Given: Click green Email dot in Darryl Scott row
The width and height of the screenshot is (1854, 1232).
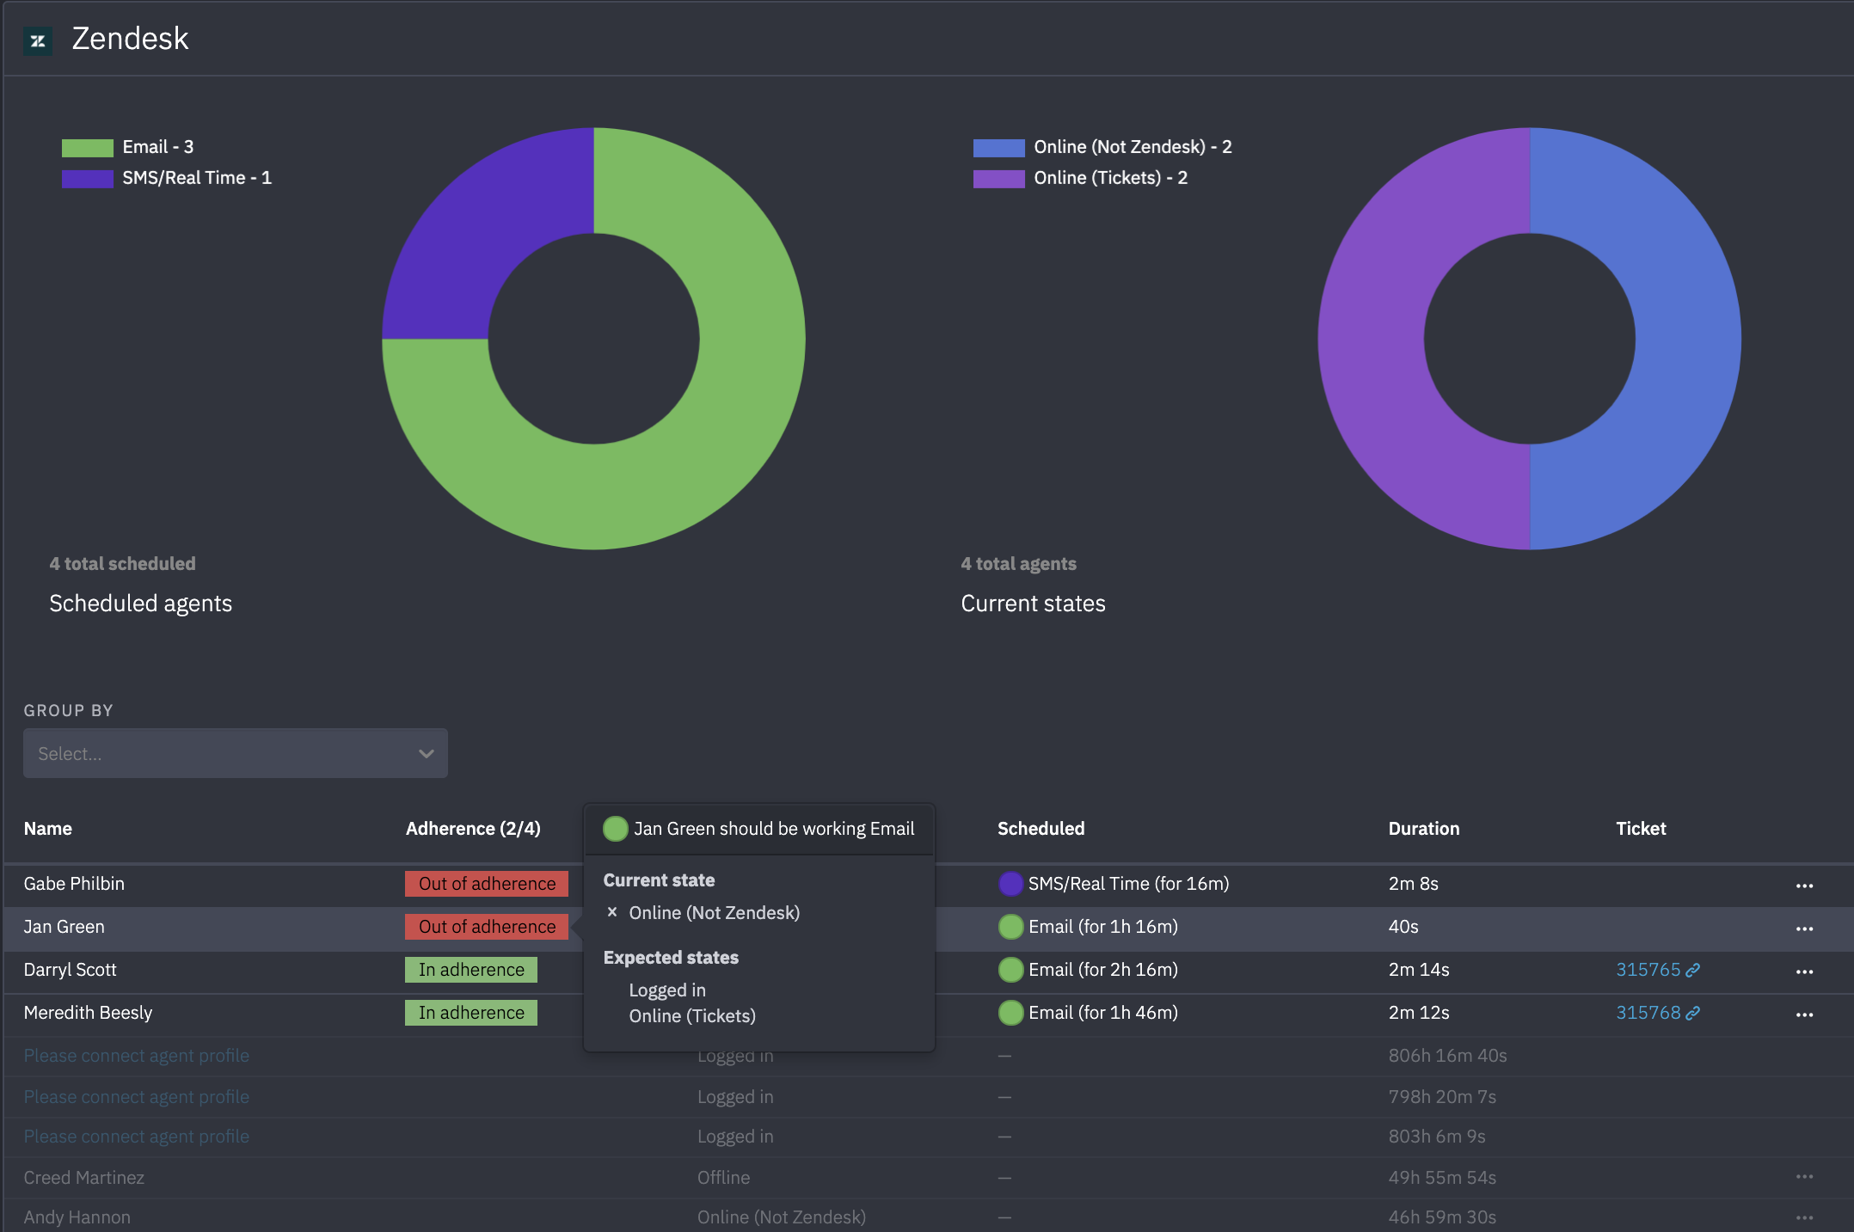Looking at the screenshot, I should click(x=1010, y=970).
